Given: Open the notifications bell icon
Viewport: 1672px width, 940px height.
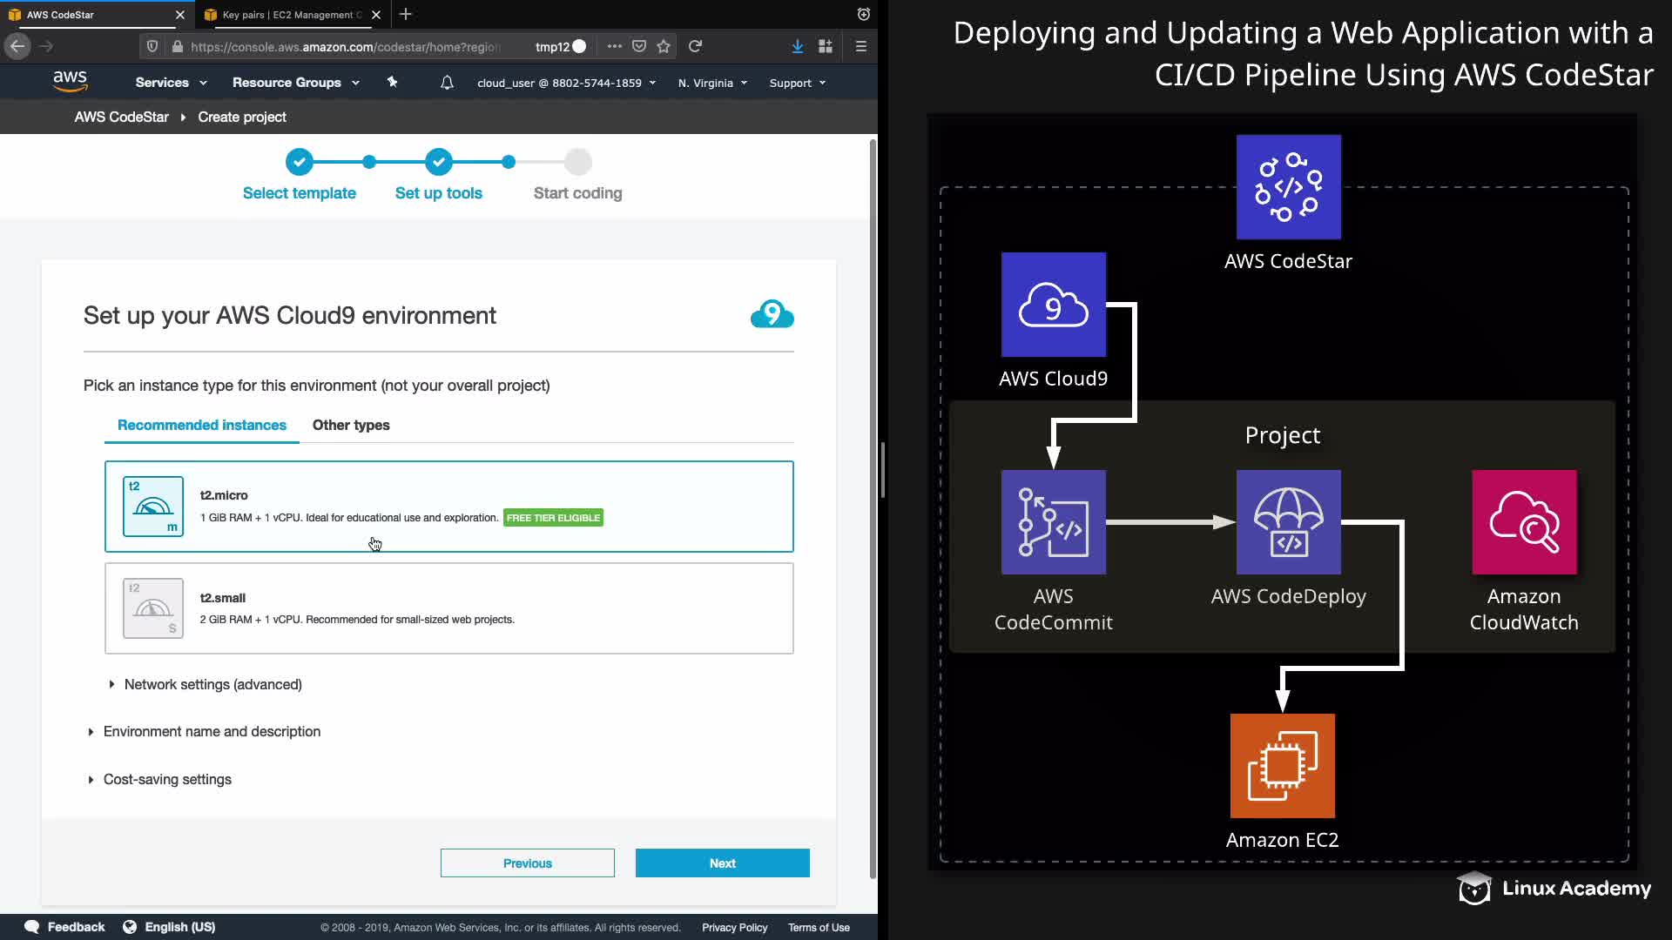Looking at the screenshot, I should click(447, 83).
